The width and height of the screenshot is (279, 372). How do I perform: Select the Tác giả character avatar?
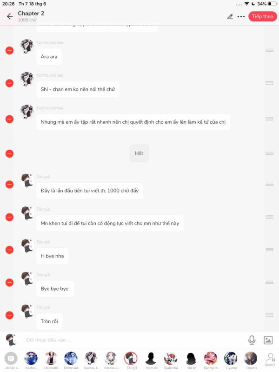point(131,360)
